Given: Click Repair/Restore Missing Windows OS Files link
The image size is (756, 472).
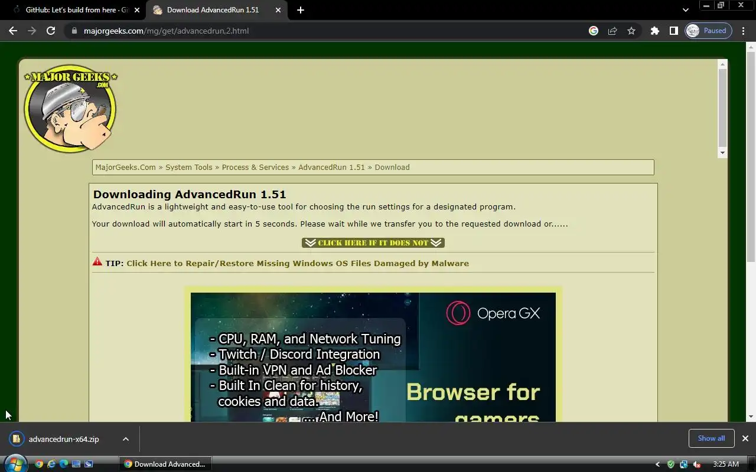Looking at the screenshot, I should 298,263.
